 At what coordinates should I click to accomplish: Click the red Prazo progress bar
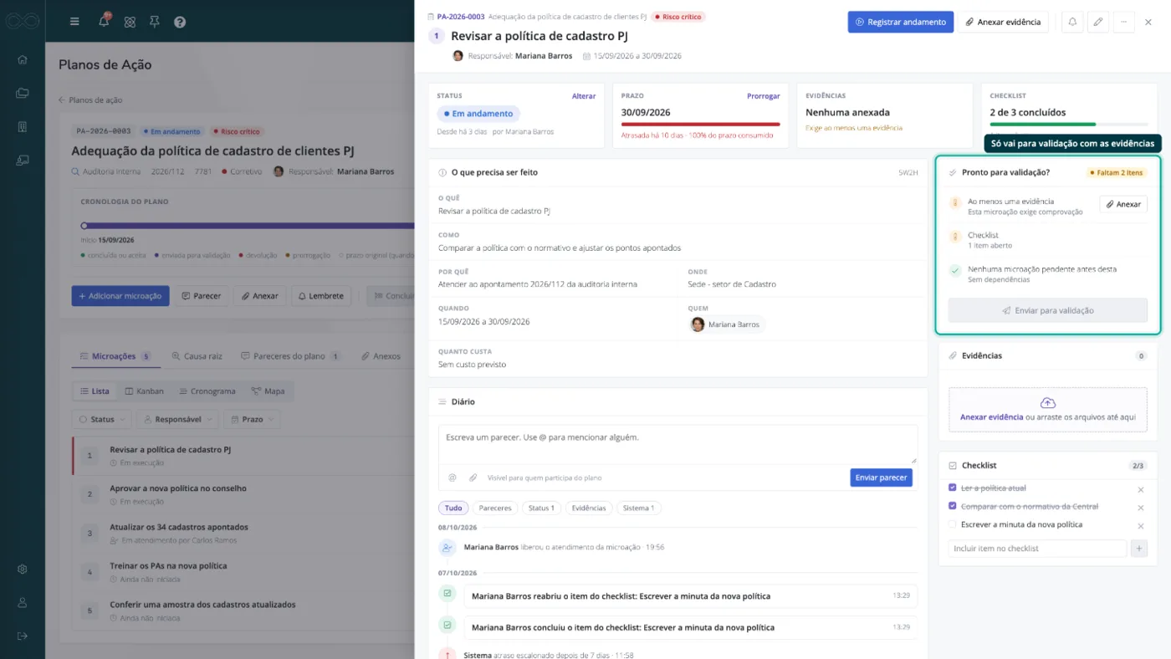click(x=700, y=124)
